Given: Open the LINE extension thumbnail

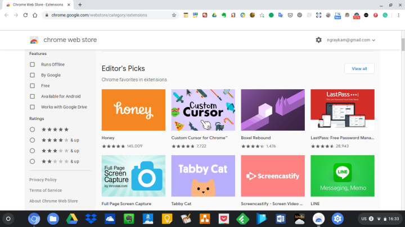Looking at the screenshot, I should point(343,176).
